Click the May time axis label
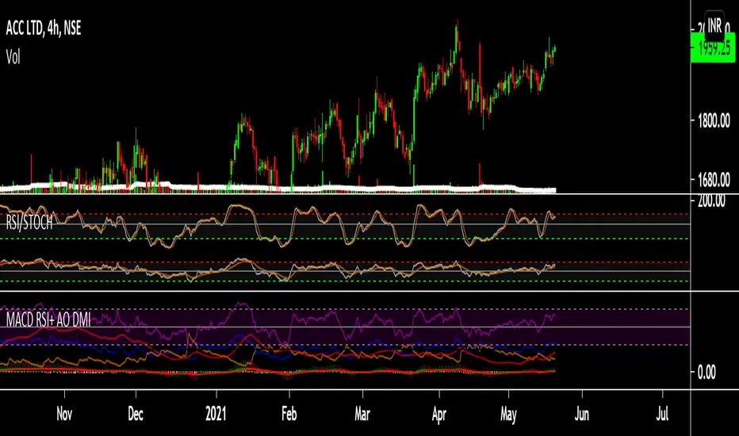The height and width of the screenshot is (436, 739). coord(509,413)
